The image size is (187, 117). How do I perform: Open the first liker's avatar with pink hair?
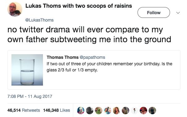[81, 111]
